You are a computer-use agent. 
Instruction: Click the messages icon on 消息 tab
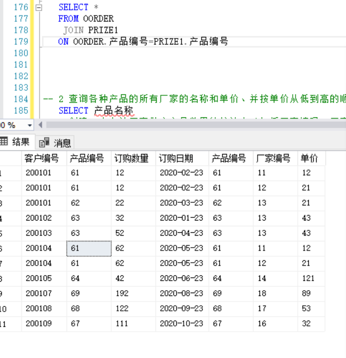tap(44, 143)
